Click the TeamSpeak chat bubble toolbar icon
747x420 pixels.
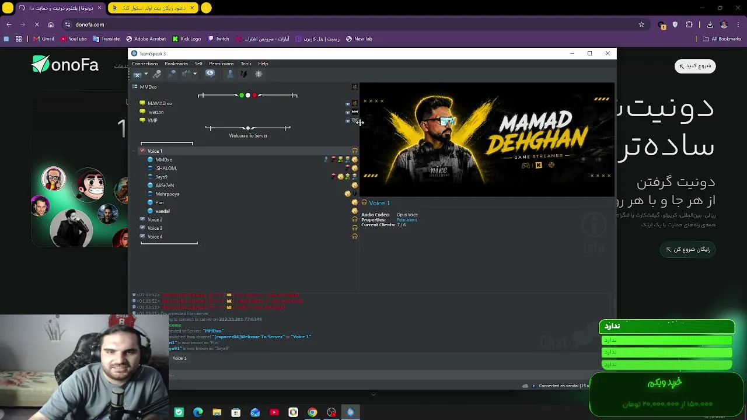pos(210,73)
